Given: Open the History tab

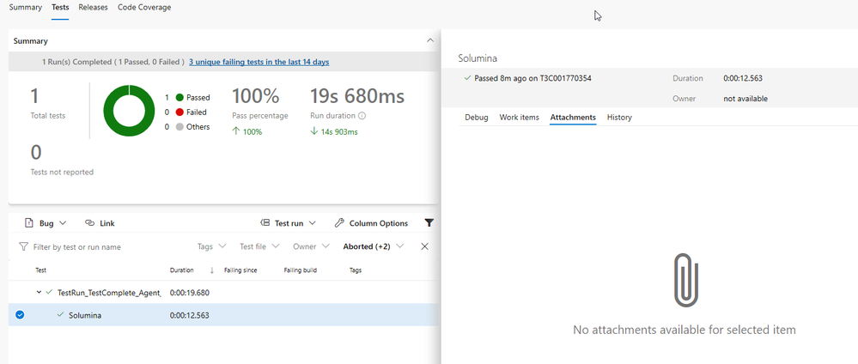Looking at the screenshot, I should pyautogui.click(x=618, y=118).
